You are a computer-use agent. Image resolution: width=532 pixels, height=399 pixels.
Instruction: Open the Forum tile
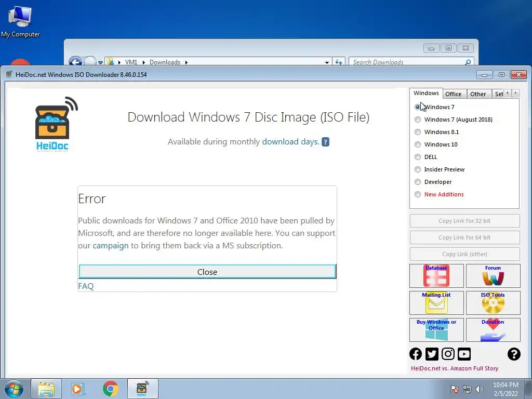(x=493, y=276)
